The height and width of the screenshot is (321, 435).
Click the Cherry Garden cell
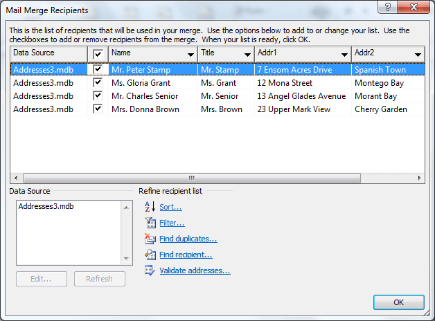[388, 109]
